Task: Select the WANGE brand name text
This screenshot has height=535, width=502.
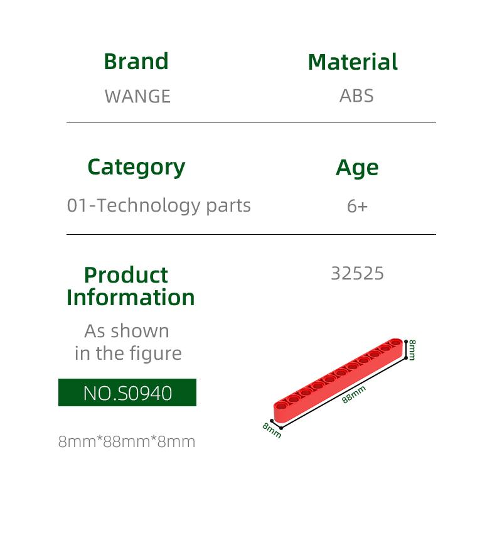Action: point(137,96)
